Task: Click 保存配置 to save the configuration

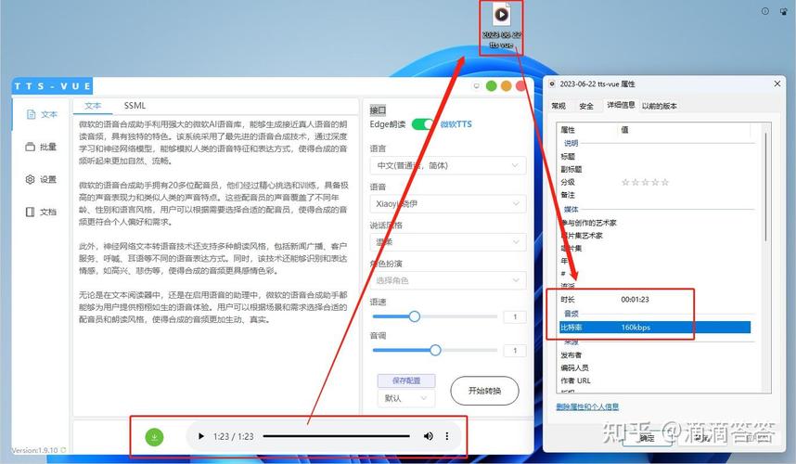Action: (x=406, y=380)
